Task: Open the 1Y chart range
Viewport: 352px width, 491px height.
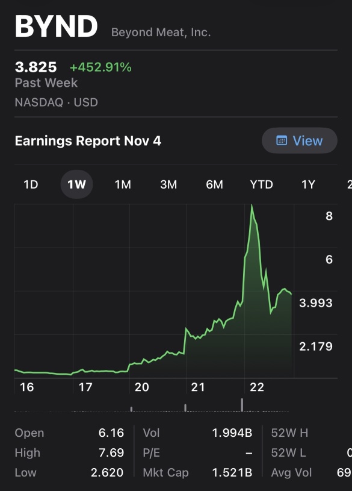Action: pos(307,185)
